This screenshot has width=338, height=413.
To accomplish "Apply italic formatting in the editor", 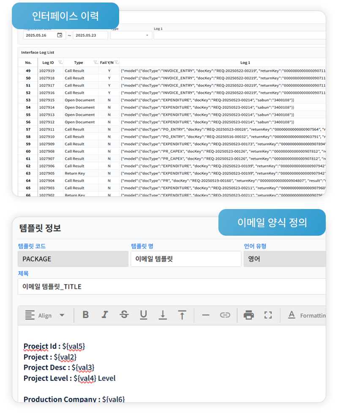I will tap(105, 315).
